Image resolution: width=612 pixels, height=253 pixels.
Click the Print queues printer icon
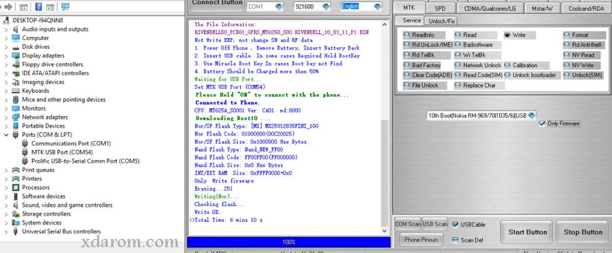click(16, 170)
